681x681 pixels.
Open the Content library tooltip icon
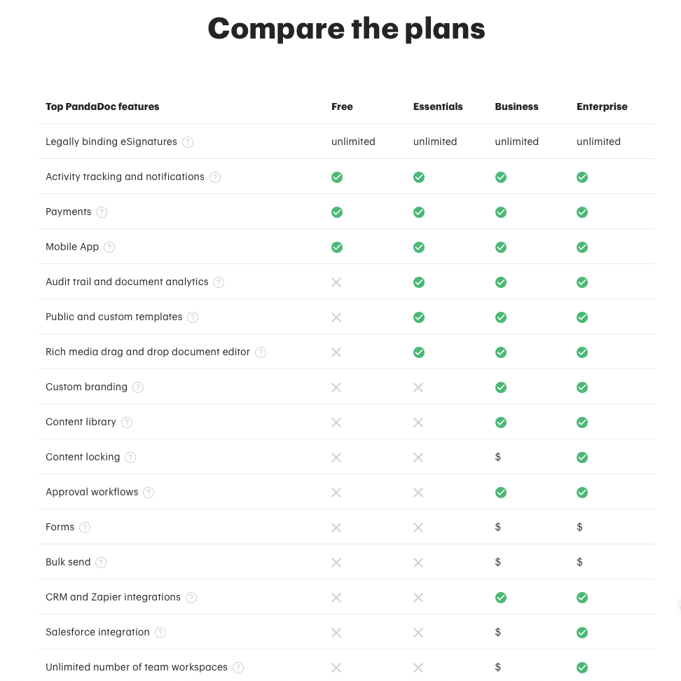tap(127, 422)
